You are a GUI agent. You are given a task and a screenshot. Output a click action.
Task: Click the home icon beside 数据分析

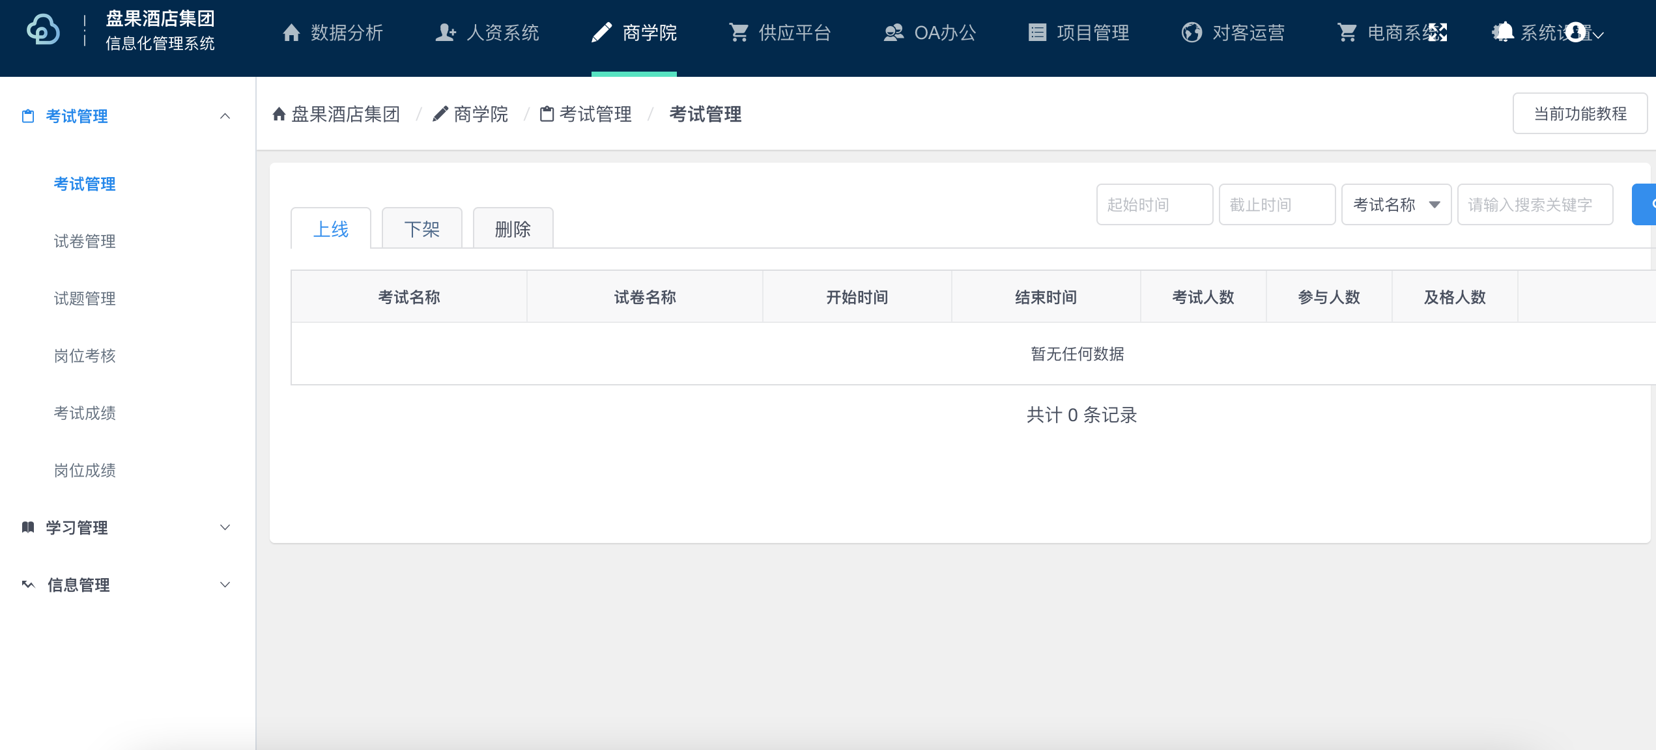(291, 33)
